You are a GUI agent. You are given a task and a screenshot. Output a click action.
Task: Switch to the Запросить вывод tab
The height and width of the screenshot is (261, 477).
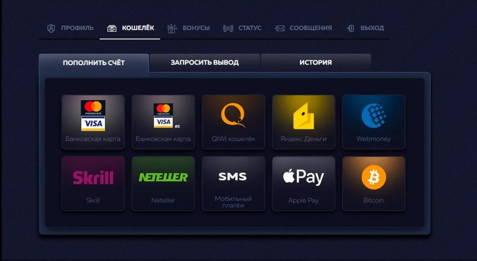pos(204,63)
